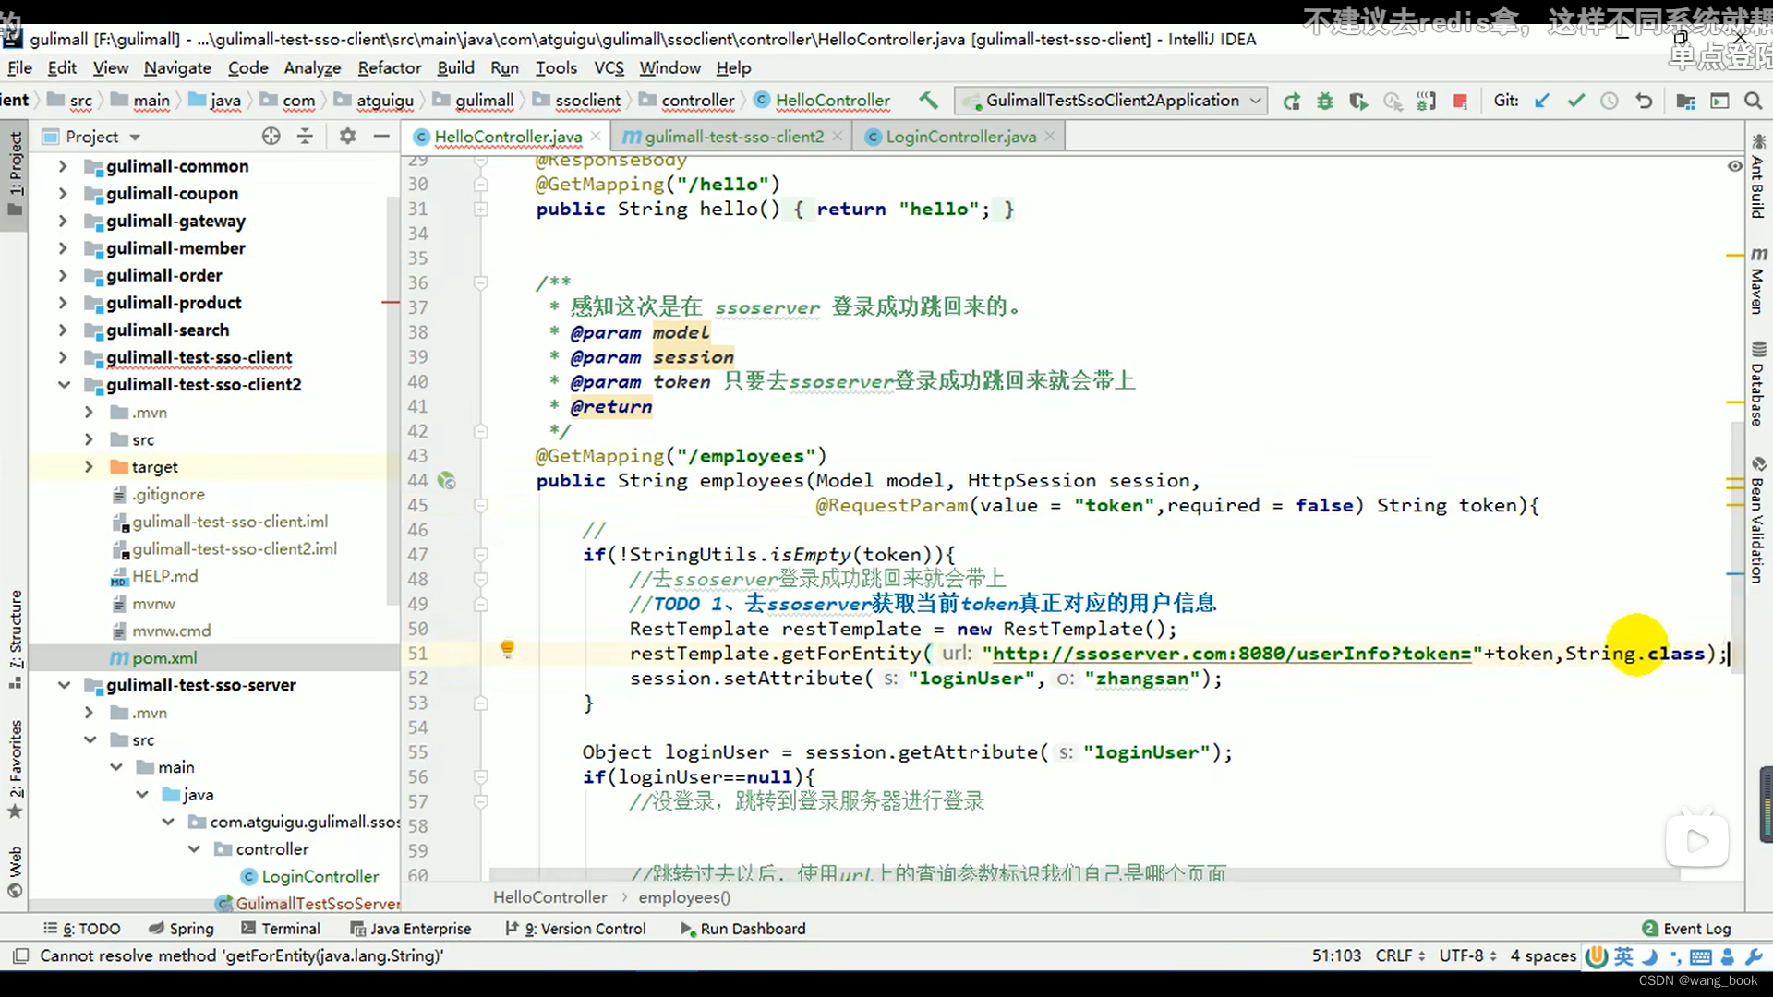Toggle the 6: TODO tool window
Screen dimensions: 1773x997
(x=82, y=929)
